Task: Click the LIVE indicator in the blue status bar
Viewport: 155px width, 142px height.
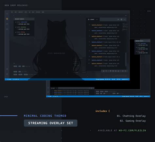Action: (x=9, y=79)
